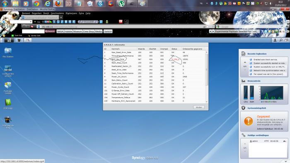Open the DSM user options icon
The image size is (290, 163).
275,40
